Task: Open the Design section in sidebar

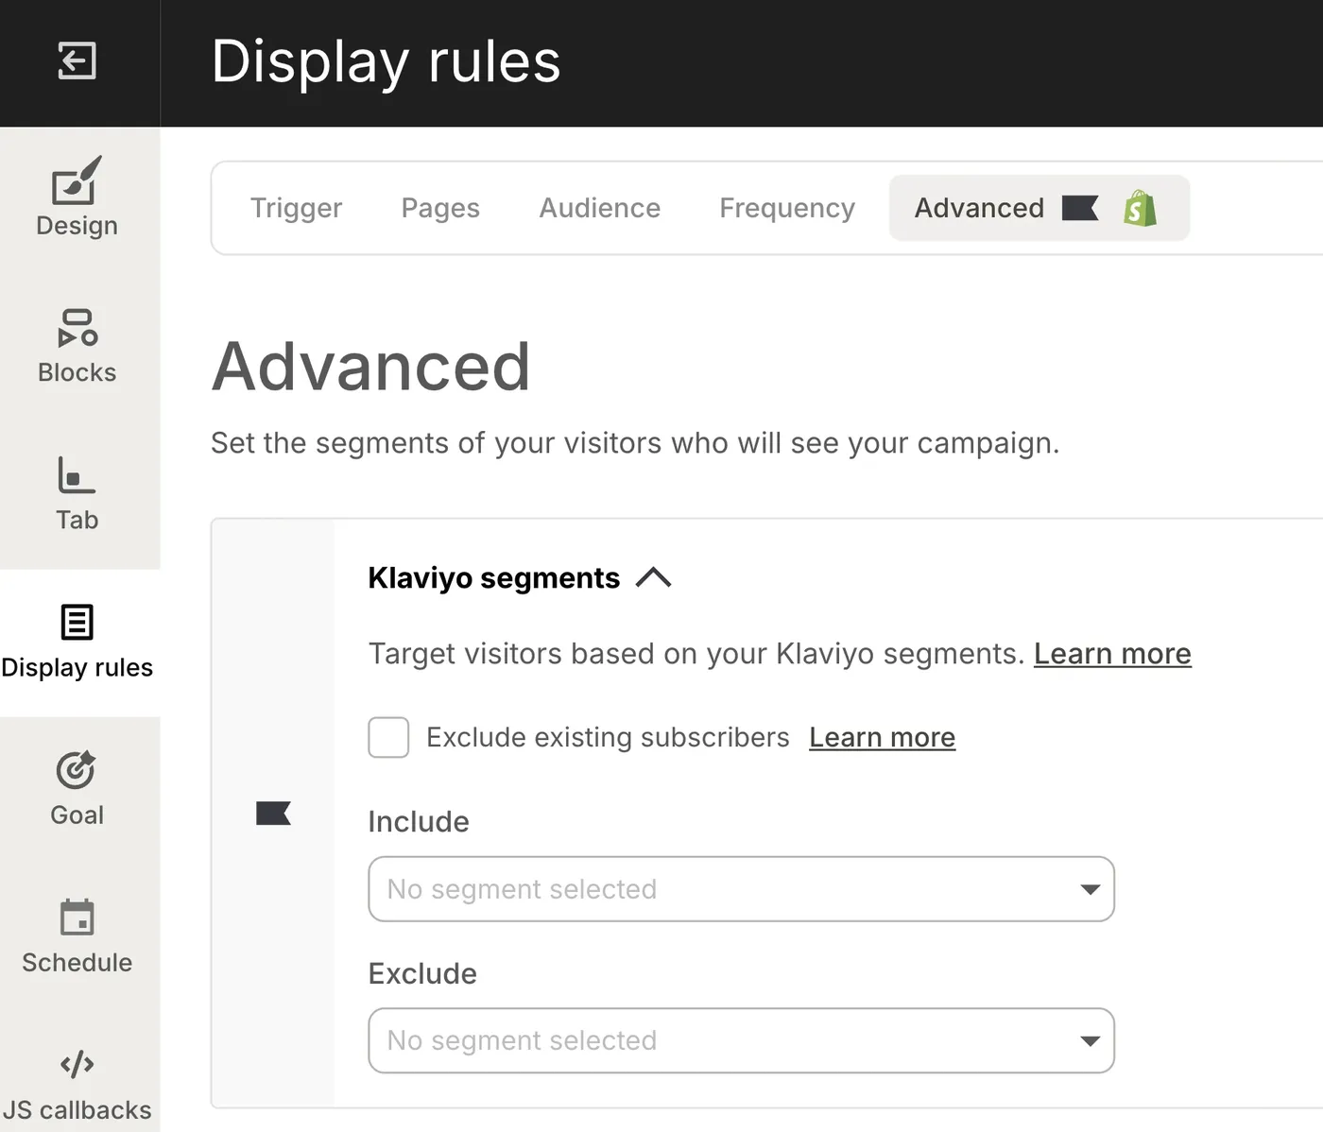Action: click(x=77, y=197)
